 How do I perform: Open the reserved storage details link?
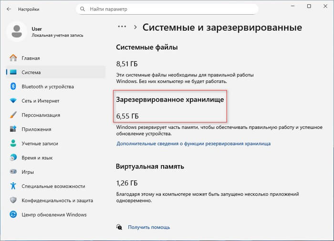(x=193, y=143)
